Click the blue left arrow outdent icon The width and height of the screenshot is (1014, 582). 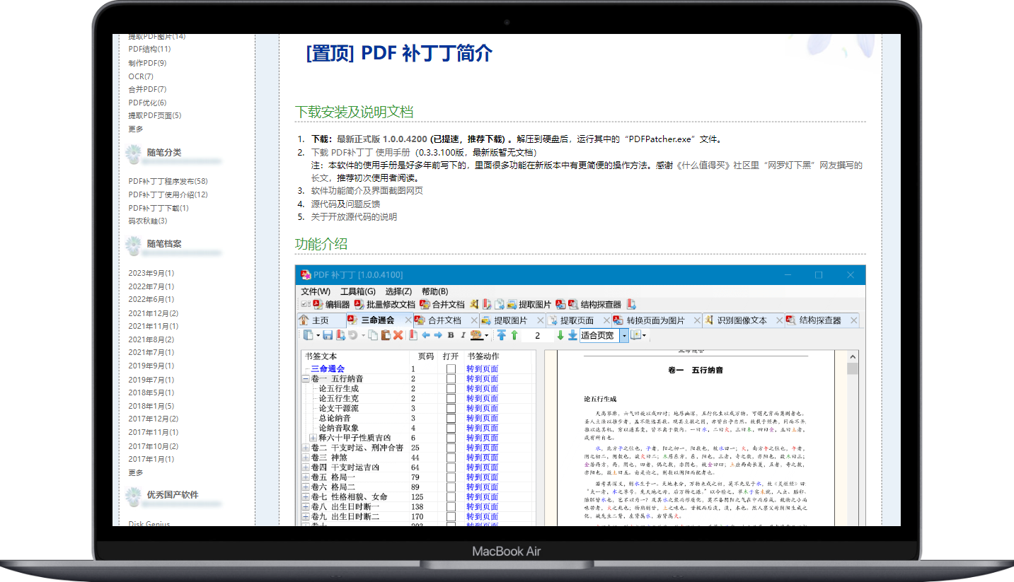click(x=426, y=335)
